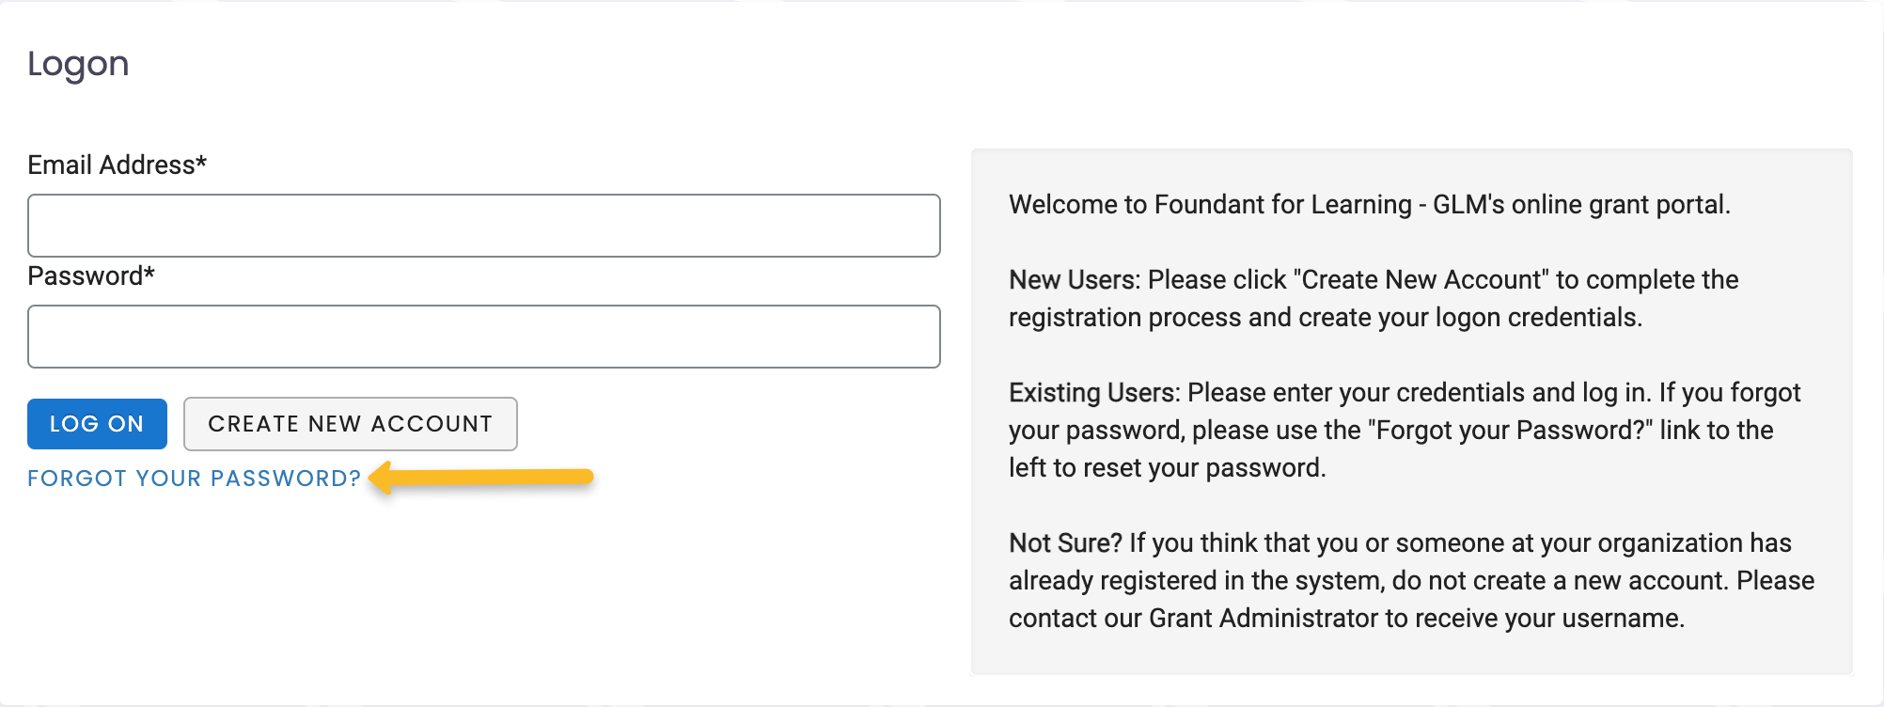Click the Password* field label

(x=91, y=275)
